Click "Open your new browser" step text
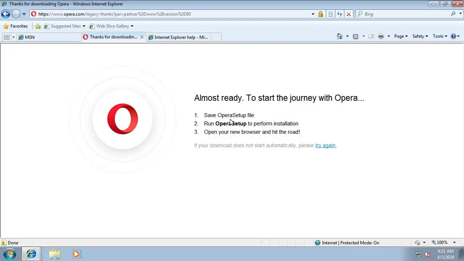464x261 pixels. coord(252,132)
